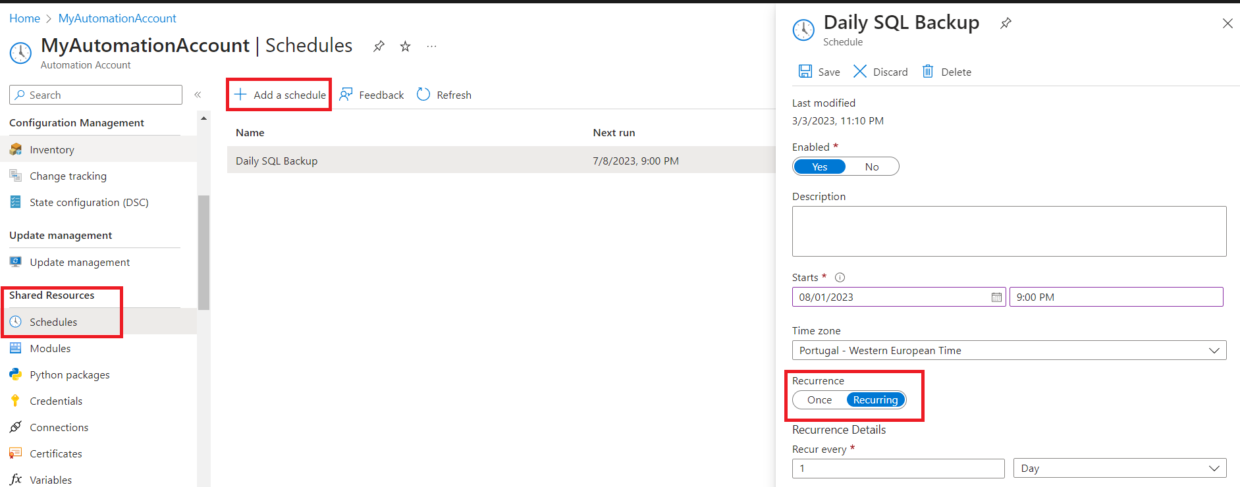Screen dimensions: 1240x487
Task: Collapse the left navigation menu chevrons
Action: click(x=198, y=95)
